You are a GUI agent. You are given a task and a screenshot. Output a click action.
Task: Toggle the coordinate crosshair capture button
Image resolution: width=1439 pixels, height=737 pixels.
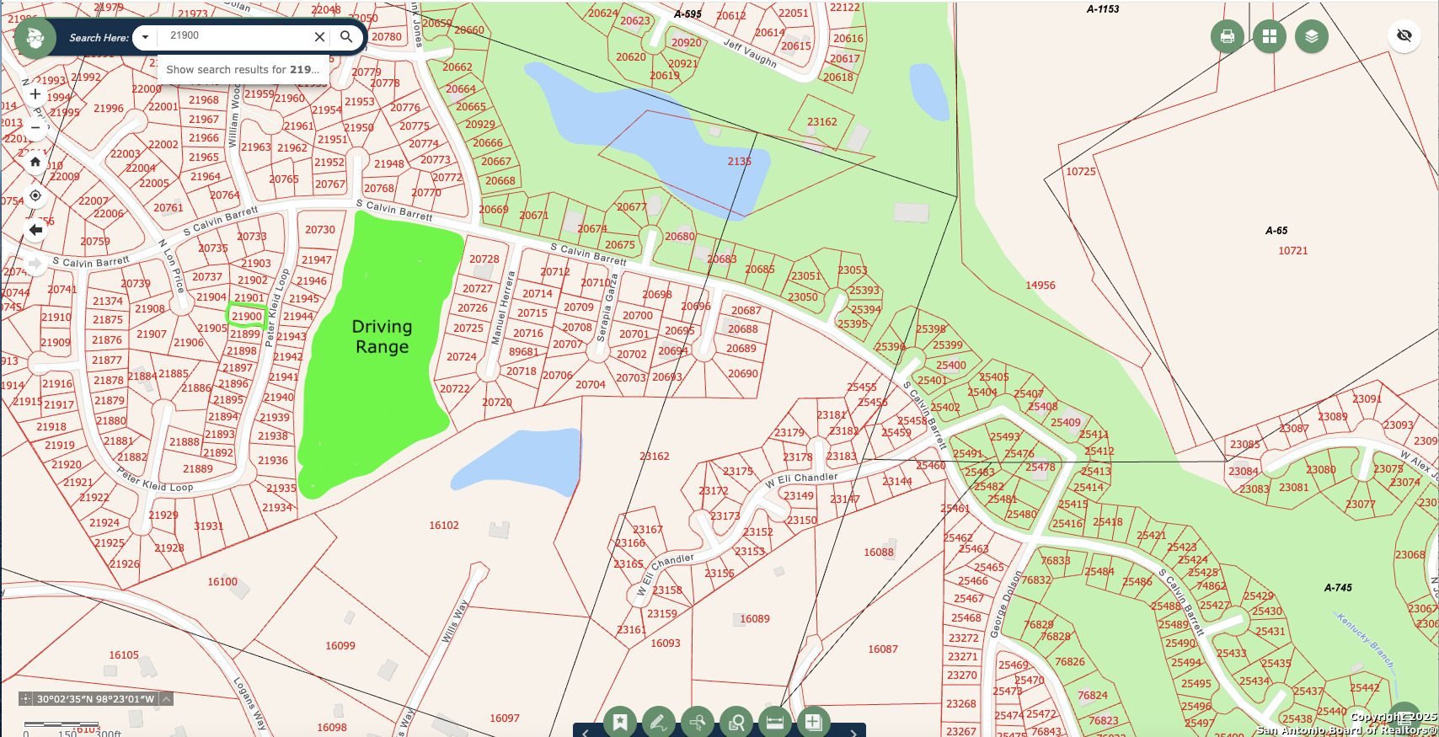(x=25, y=699)
